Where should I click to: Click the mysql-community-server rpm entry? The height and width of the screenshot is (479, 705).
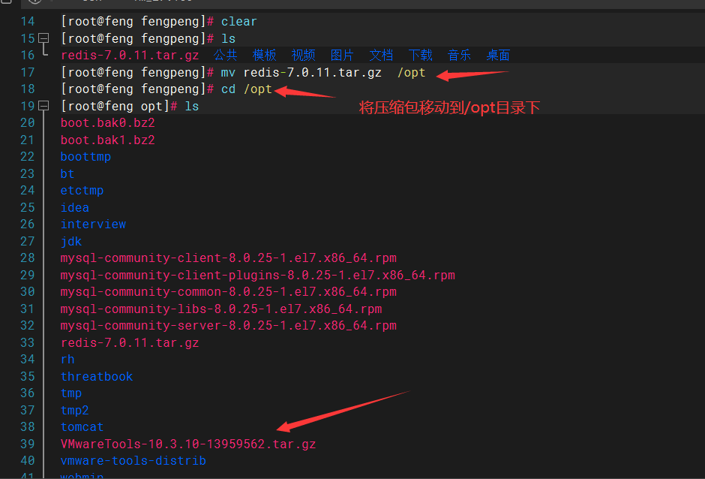tap(229, 326)
